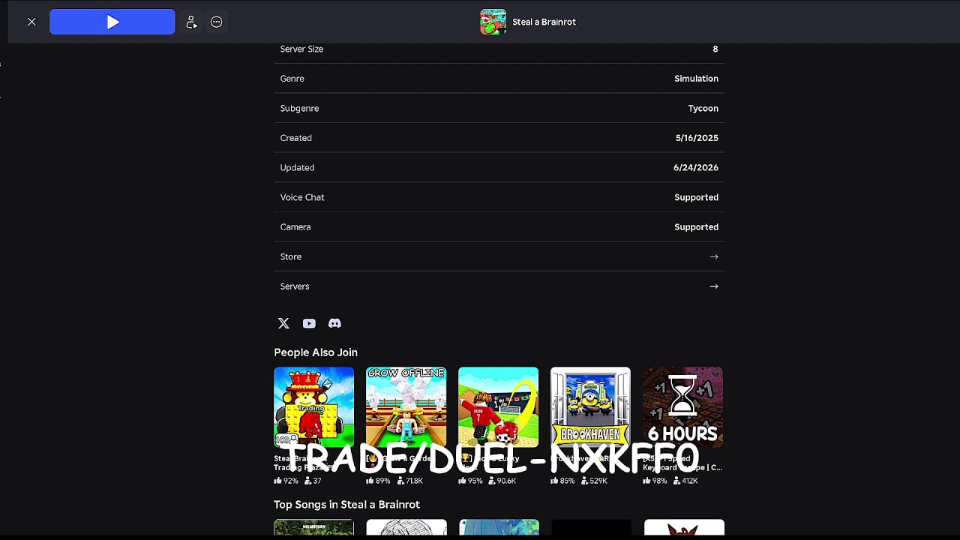
Task: Close the game details page
Action: pyautogui.click(x=31, y=22)
